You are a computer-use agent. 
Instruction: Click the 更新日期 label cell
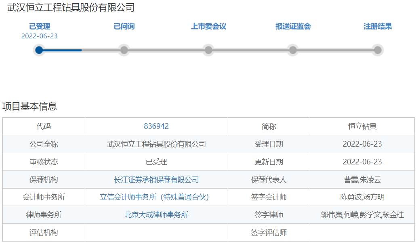coord(269,162)
